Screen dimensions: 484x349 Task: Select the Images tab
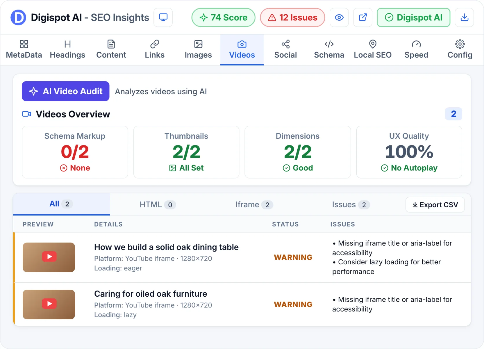coord(198,50)
